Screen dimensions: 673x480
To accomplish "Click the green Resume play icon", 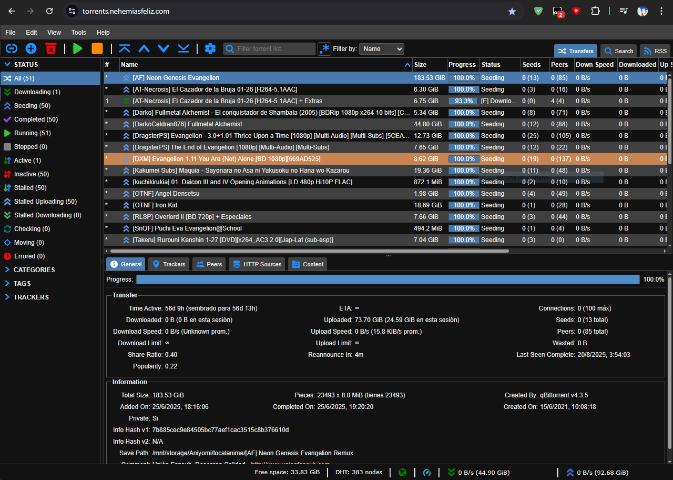I will click(x=78, y=48).
